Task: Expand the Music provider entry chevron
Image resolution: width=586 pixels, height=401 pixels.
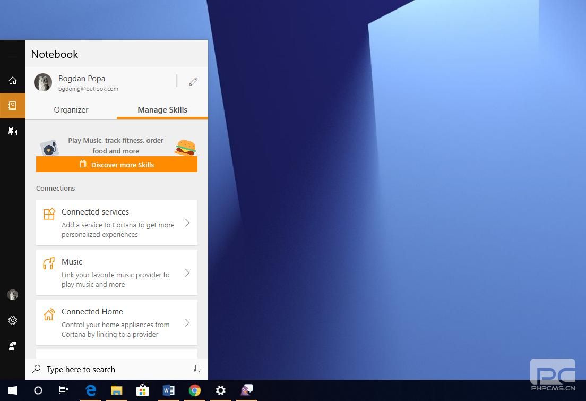Action: [x=187, y=272]
